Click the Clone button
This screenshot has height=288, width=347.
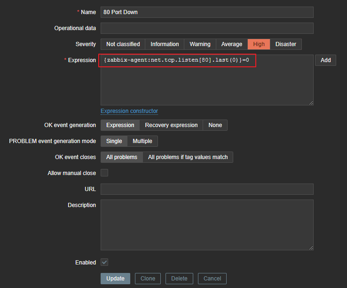(x=148, y=279)
